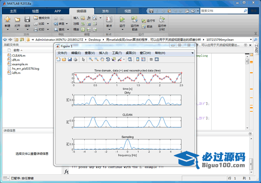
Task: Select CLEAN.m in the current folder
Action: [x=19, y=56]
